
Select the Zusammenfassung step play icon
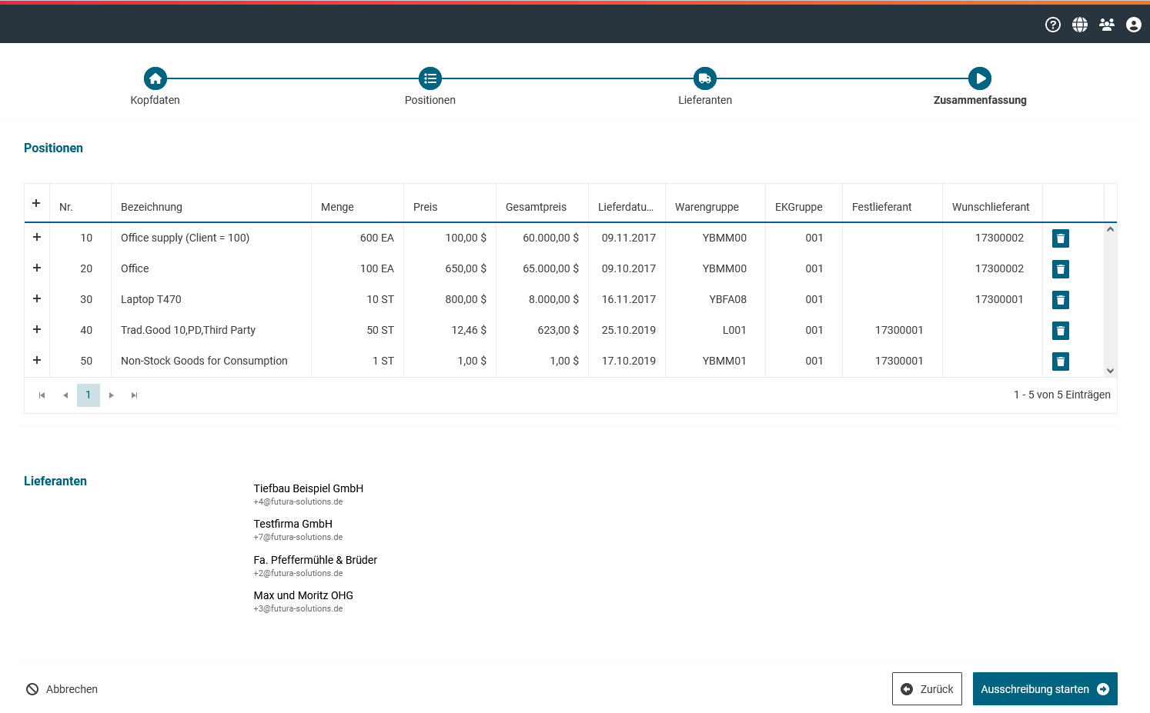coord(980,78)
